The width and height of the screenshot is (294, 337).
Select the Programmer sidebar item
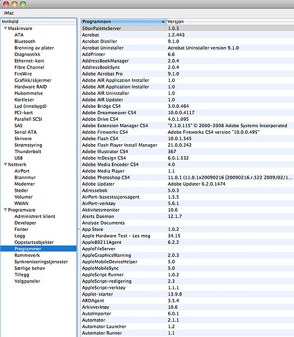point(39,249)
